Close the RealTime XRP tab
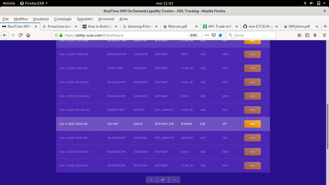 pos(36,27)
